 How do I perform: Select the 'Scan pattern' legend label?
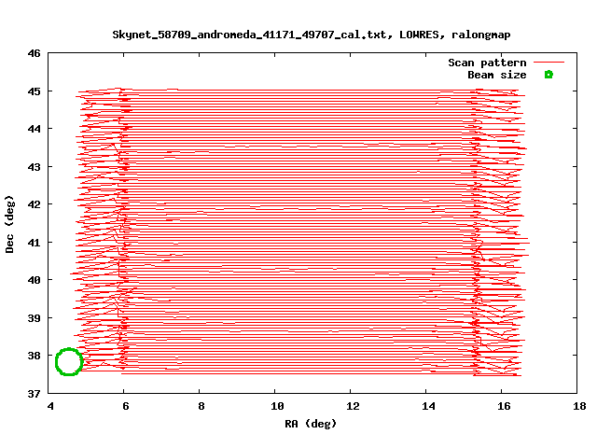(x=487, y=63)
